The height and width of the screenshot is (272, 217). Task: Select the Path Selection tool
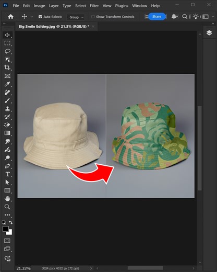pos(7,183)
